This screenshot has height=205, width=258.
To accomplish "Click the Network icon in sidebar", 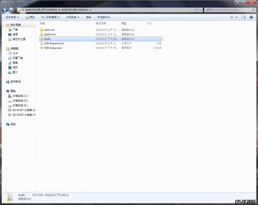I will tap(8, 124).
